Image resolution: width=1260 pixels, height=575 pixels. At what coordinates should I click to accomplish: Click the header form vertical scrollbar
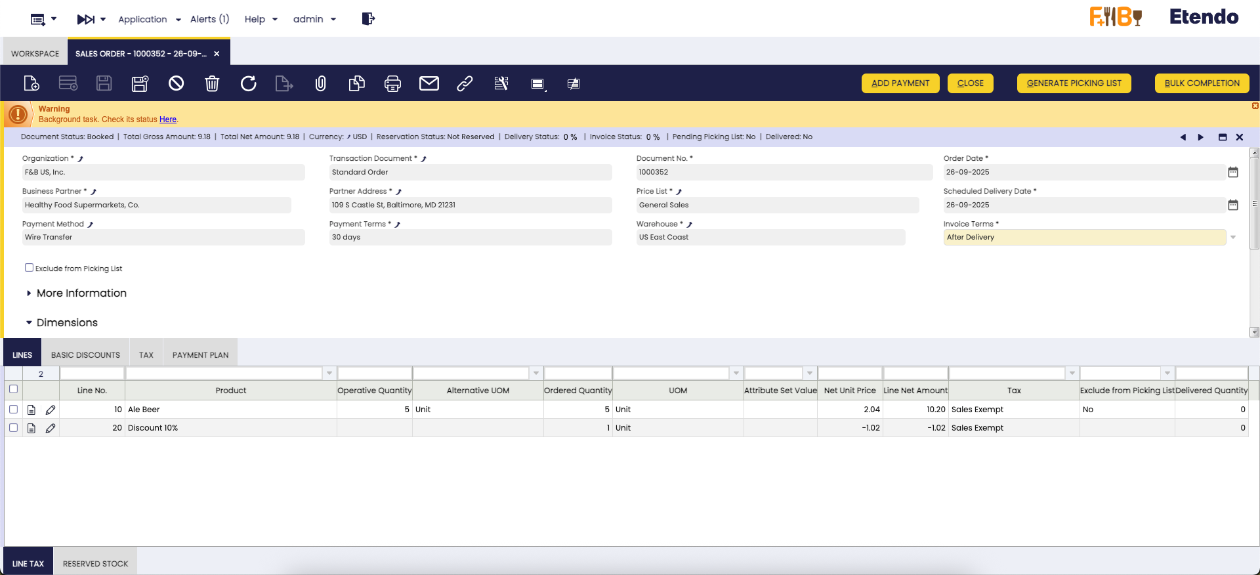coord(1254,203)
